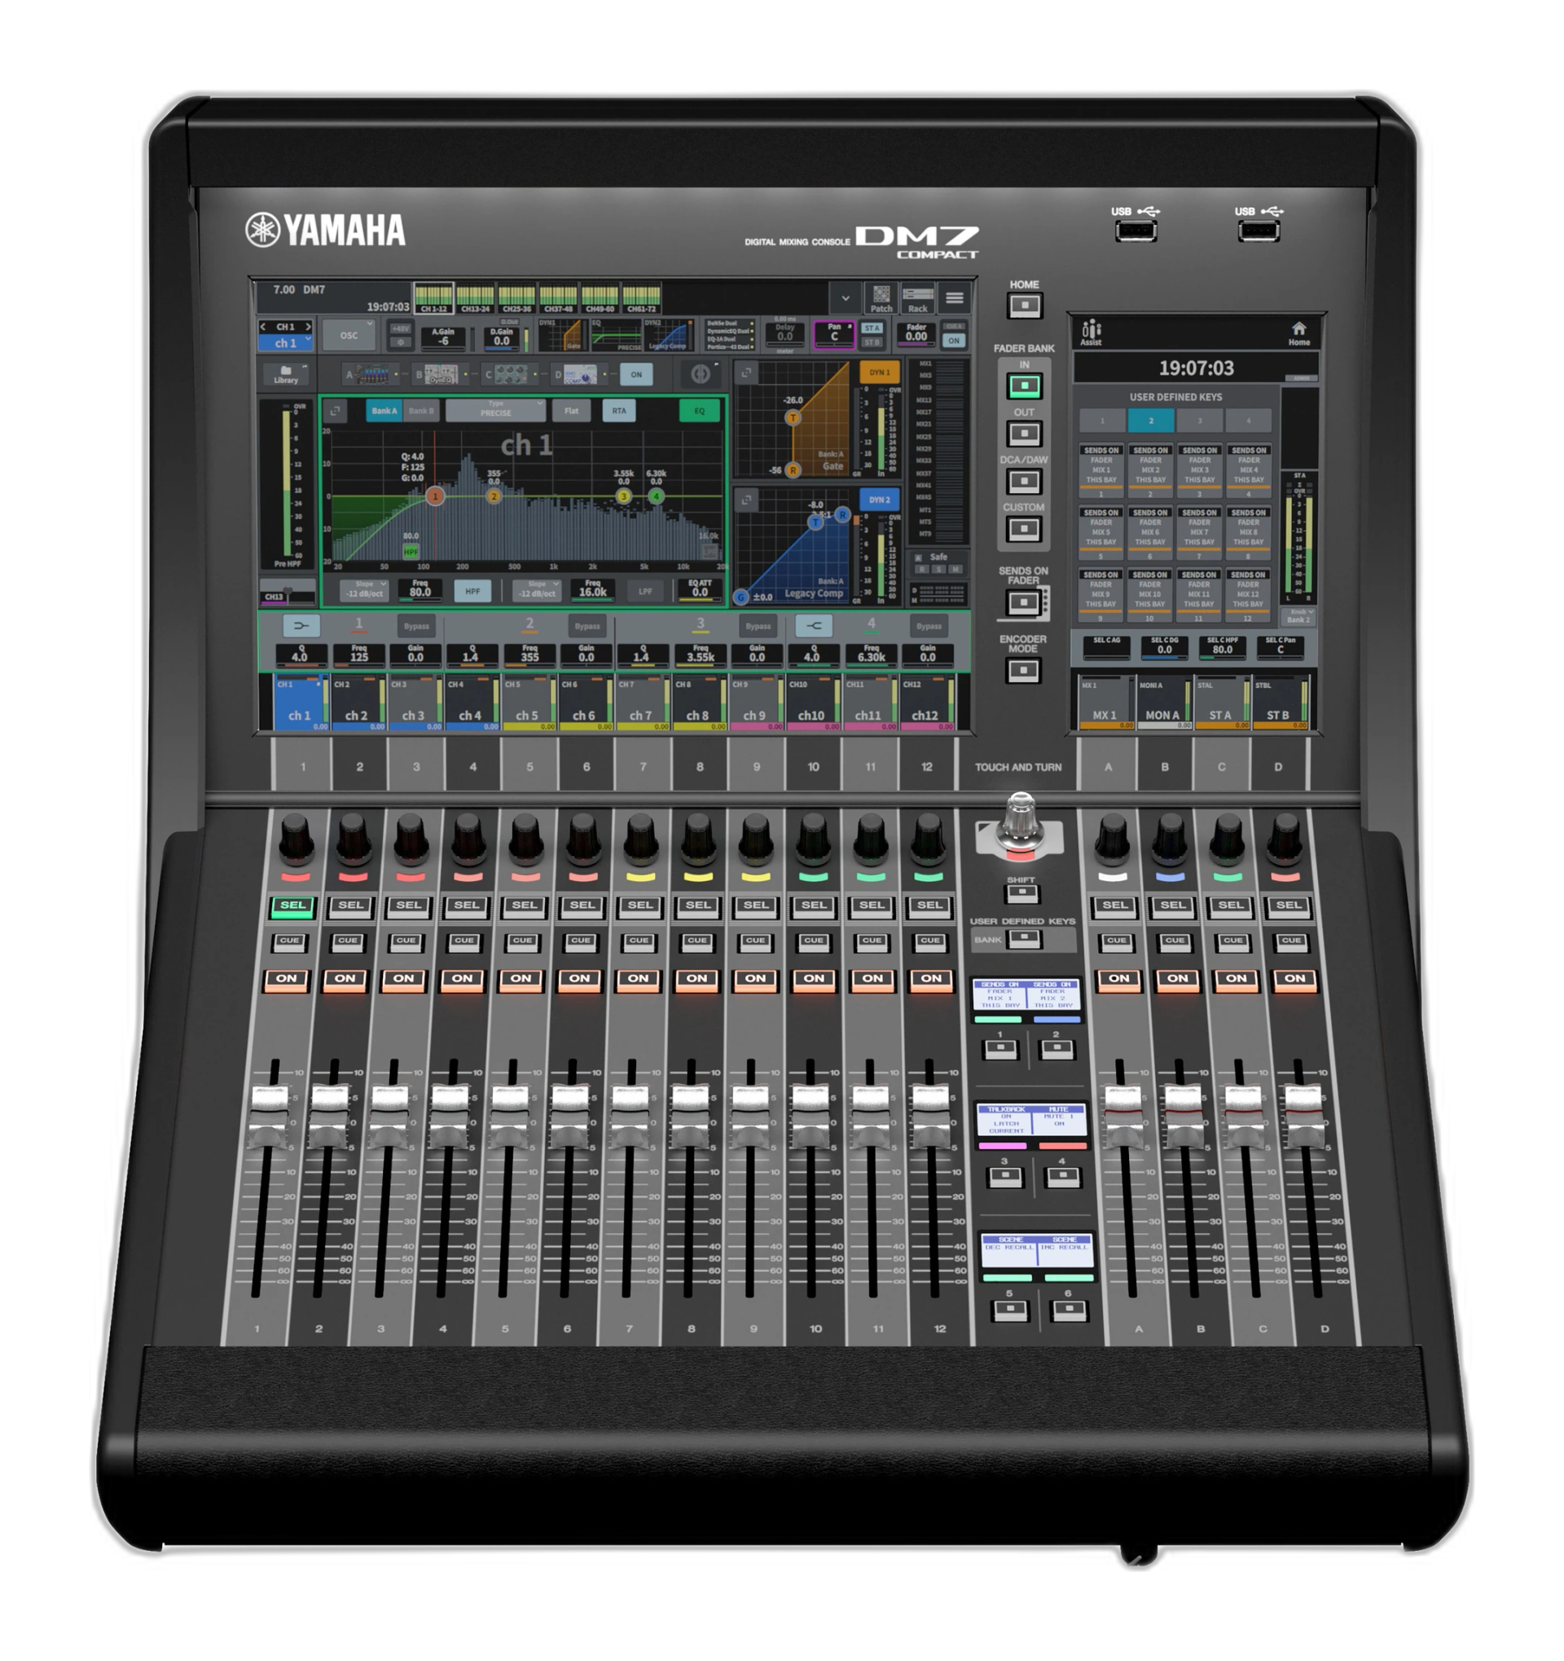
Task: Expand the EQ graph popup icon
Action: pos(335,410)
